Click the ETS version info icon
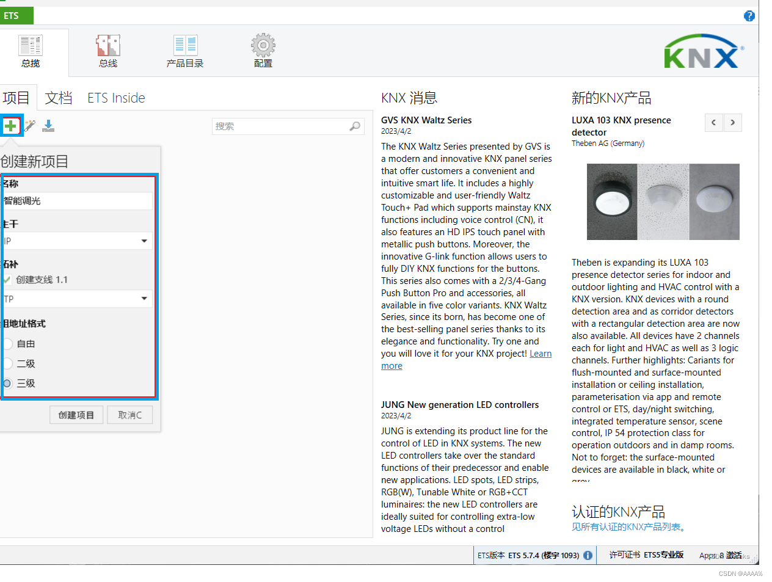The width and height of the screenshot is (772, 582). pyautogui.click(x=588, y=555)
